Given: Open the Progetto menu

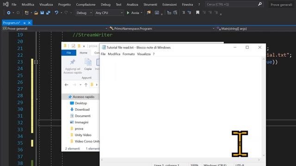Looking at the screenshot, I should 64,4.
